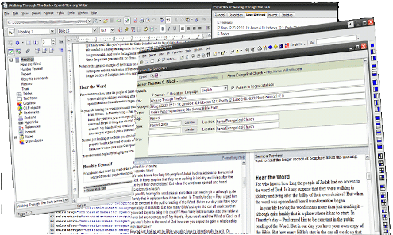393x235 pixels.
Task: Select Hear the Word heading in Navigator
Action: click(x=31, y=64)
